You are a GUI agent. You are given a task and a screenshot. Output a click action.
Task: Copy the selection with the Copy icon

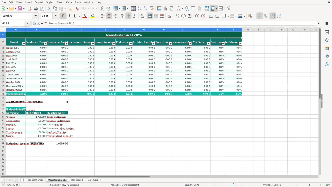55,9
